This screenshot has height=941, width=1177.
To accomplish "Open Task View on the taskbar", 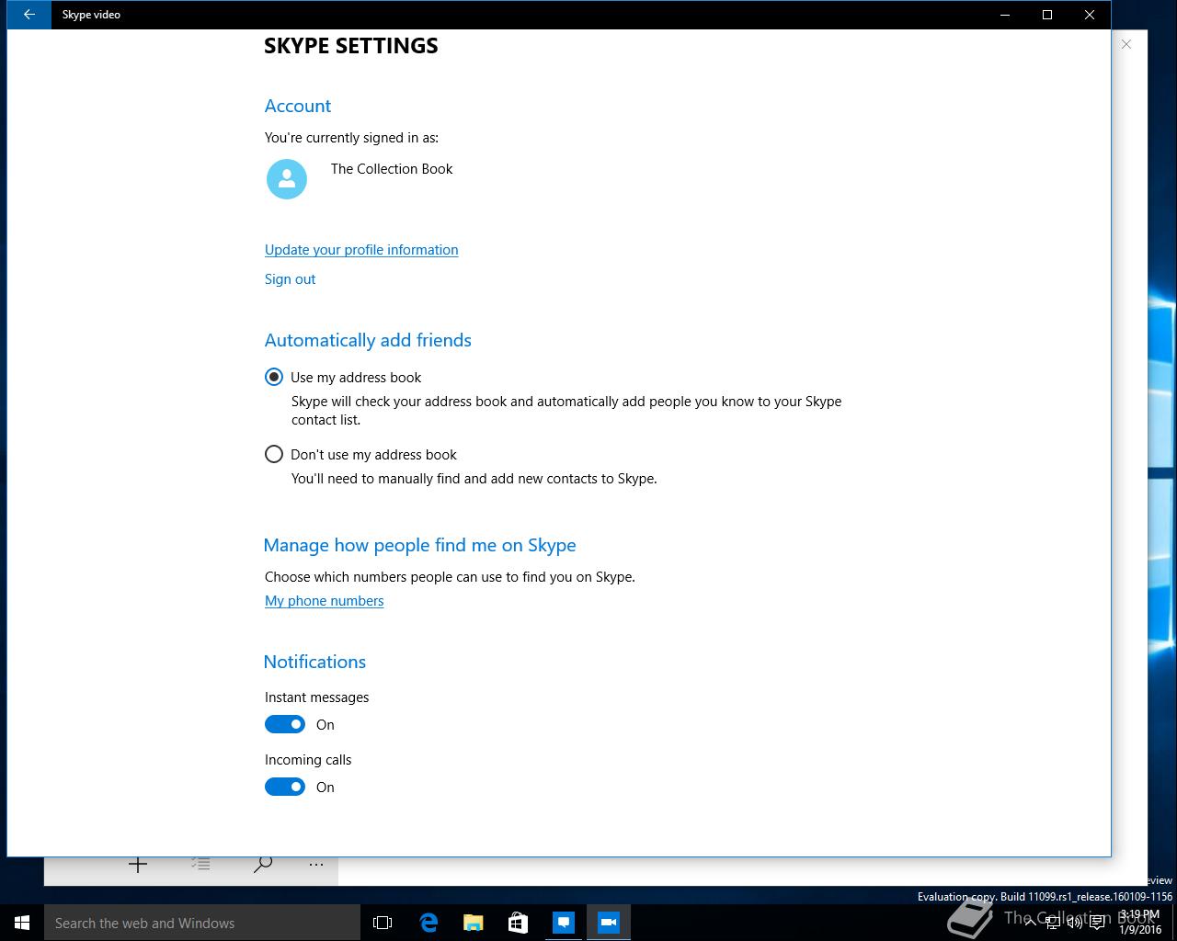I will (383, 923).
